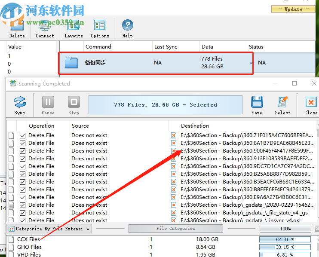Uncheck row for _file_state_v4._gs file
319x257 pixels.
pyautogui.click(x=23, y=213)
